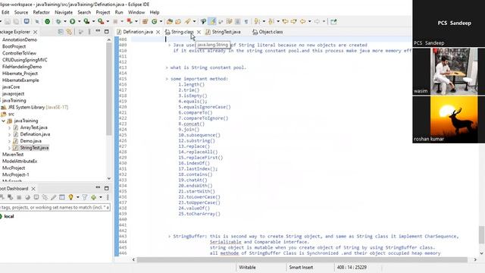Toggle Mark Occurrences highlighter icon
The image size is (485, 273).
pos(212,21)
